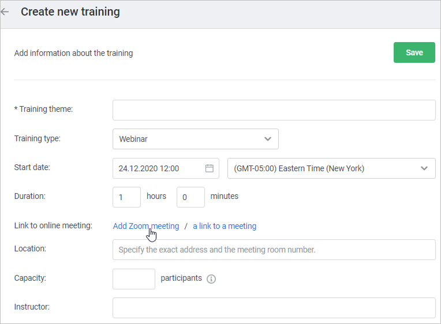
Task: Click 'Add information about the training' text
Action: click(73, 53)
